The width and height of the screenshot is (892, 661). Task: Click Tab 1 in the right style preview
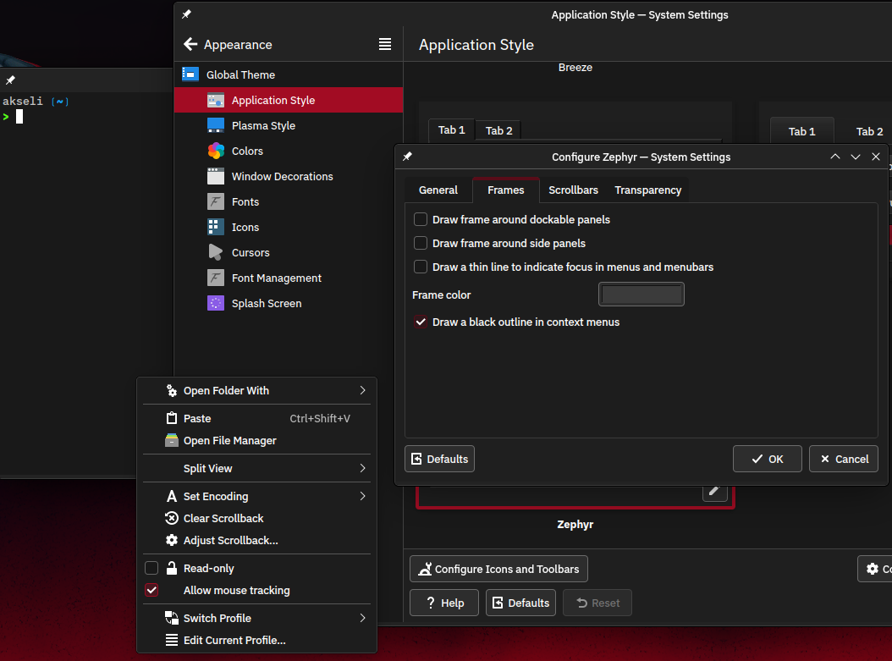click(x=801, y=131)
